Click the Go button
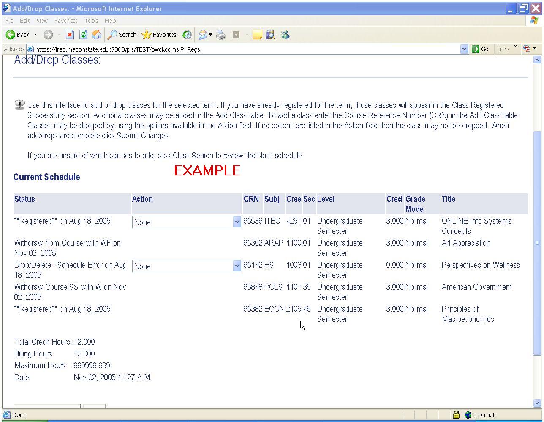This screenshot has height=422, width=544. point(480,49)
